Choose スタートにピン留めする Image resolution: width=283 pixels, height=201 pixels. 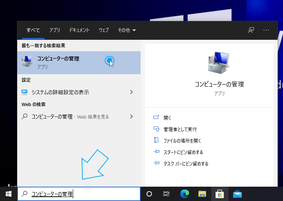coord(183,152)
